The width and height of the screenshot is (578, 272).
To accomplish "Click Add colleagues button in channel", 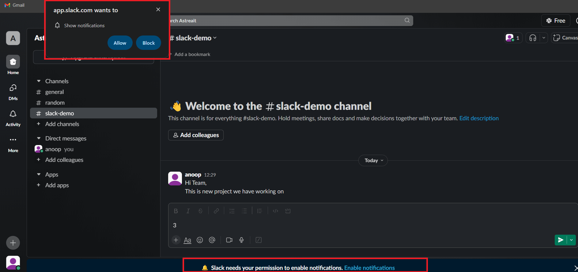I will pos(196,135).
